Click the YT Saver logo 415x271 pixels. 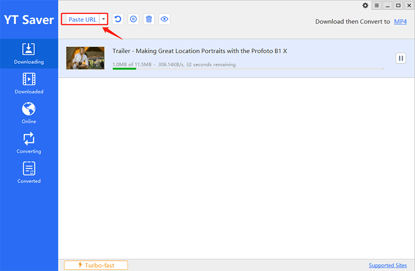(x=29, y=20)
